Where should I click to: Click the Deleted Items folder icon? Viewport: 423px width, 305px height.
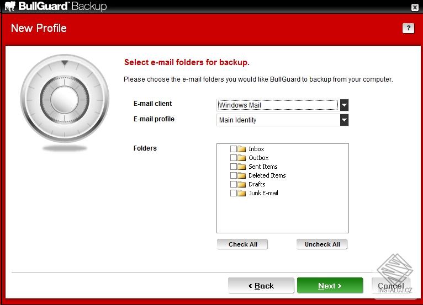click(x=242, y=176)
